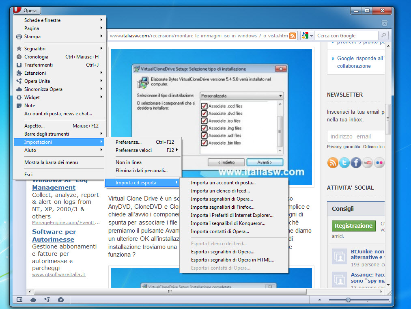Click the Opera Turbo gauge icon
This screenshot has height=309, width=411.
coord(61,300)
